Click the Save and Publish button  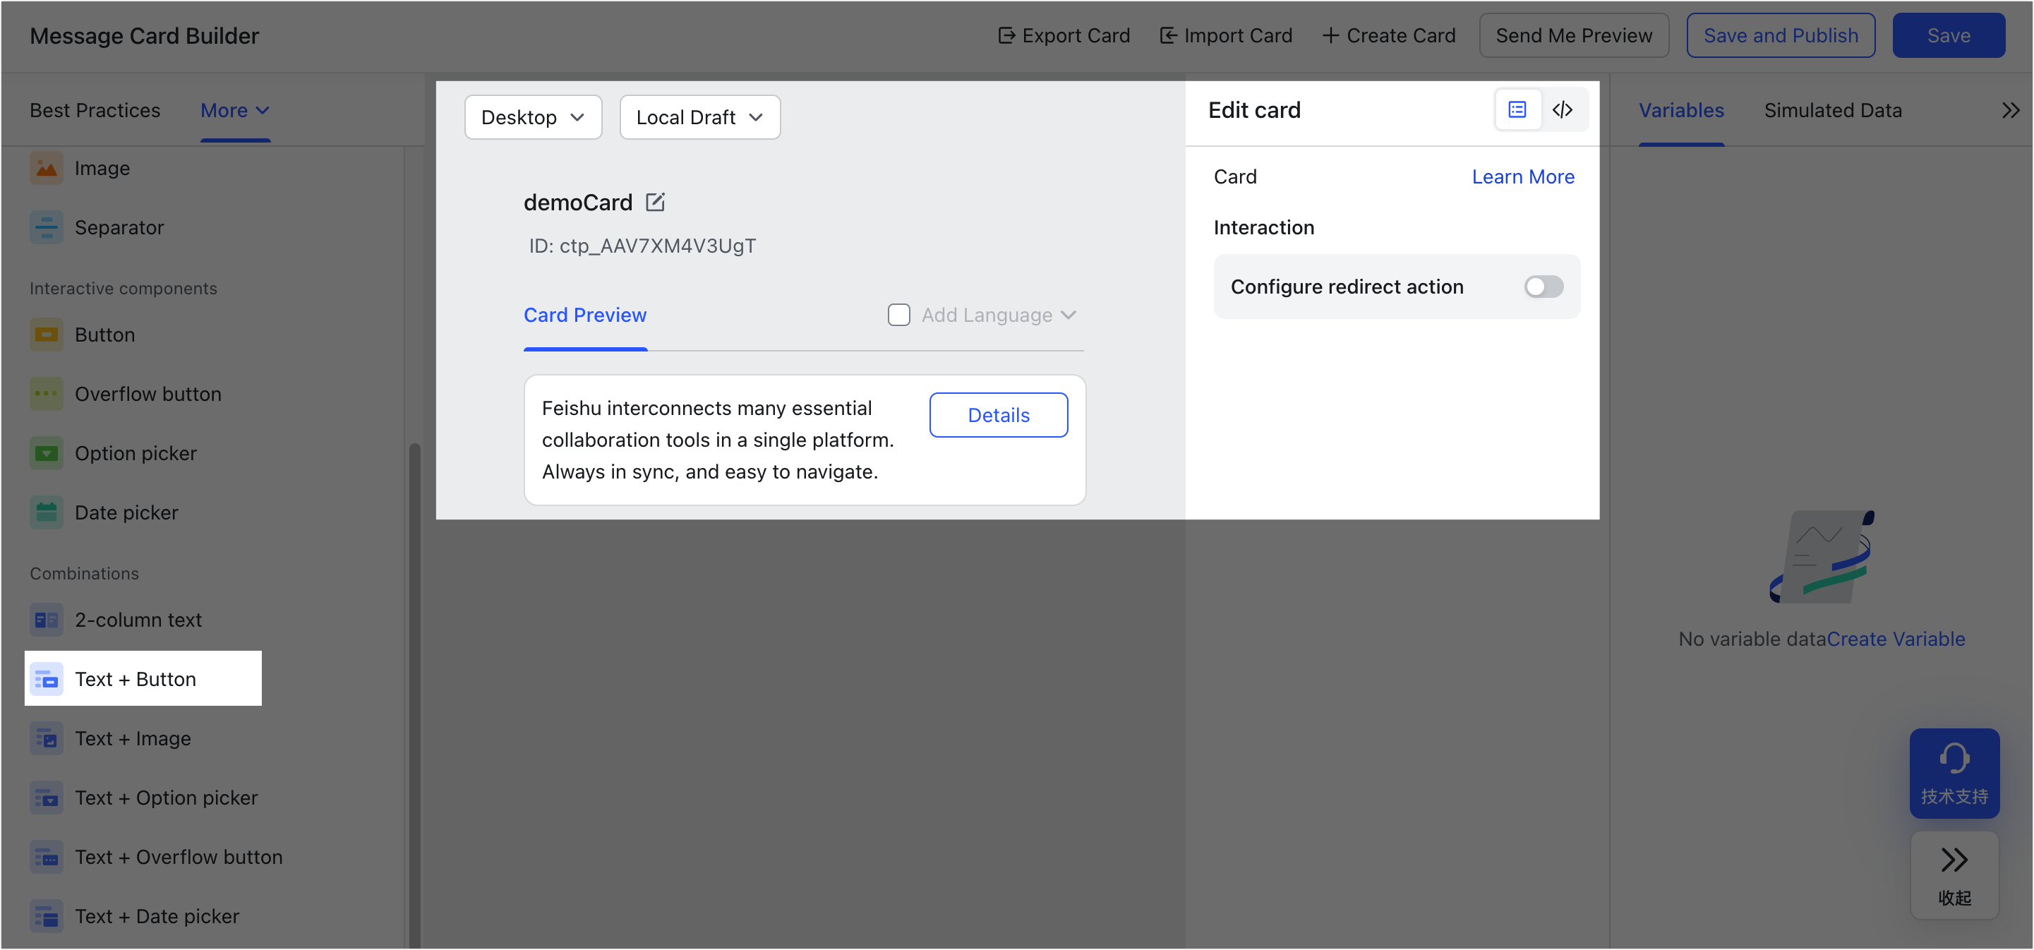1780,35
